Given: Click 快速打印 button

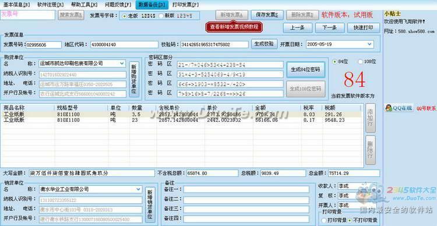Looking at the screenshot, I should [x=364, y=28].
